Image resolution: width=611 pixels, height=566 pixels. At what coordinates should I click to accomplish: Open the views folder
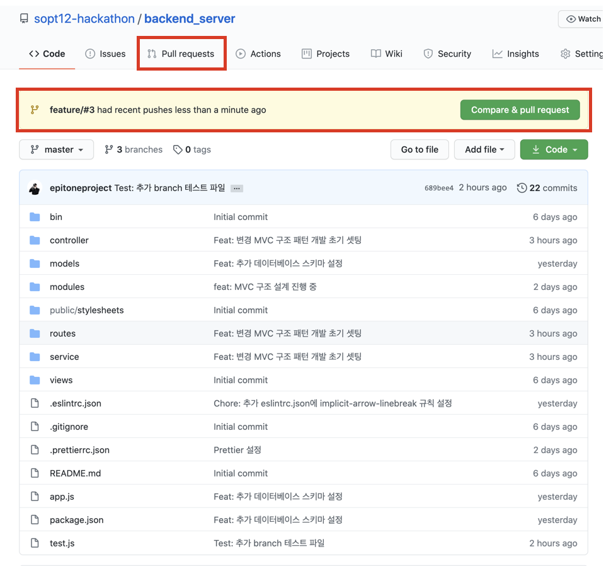pyautogui.click(x=61, y=380)
